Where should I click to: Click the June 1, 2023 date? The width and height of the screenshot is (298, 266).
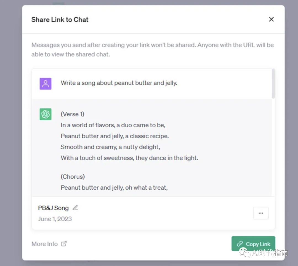pos(55,219)
